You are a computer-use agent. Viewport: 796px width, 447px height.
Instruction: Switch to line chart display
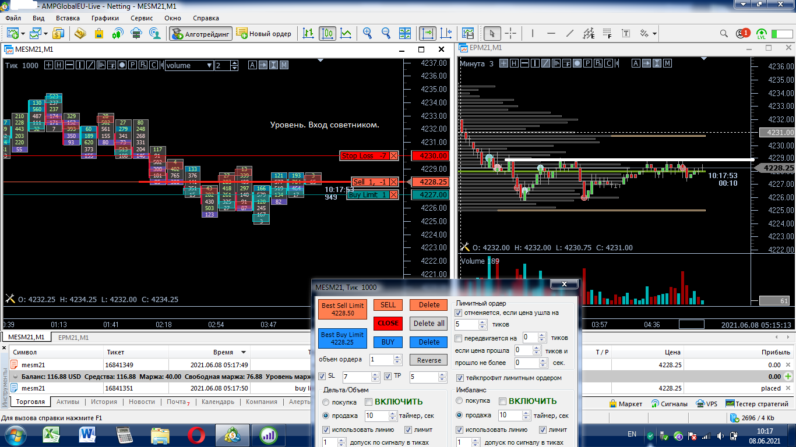346,33
